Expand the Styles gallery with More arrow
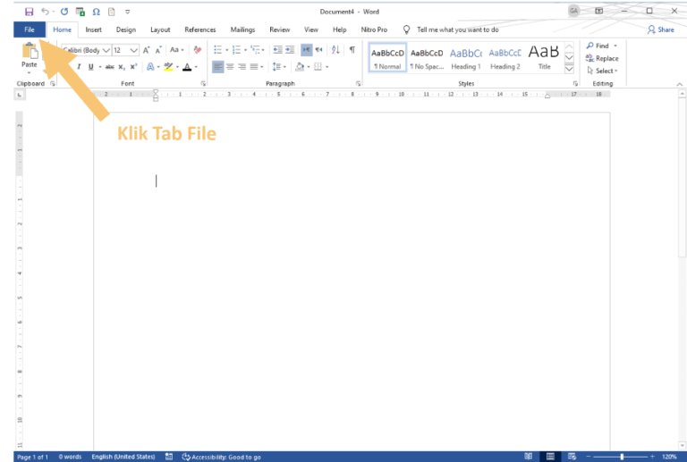The height and width of the screenshot is (462, 687). tap(569, 69)
